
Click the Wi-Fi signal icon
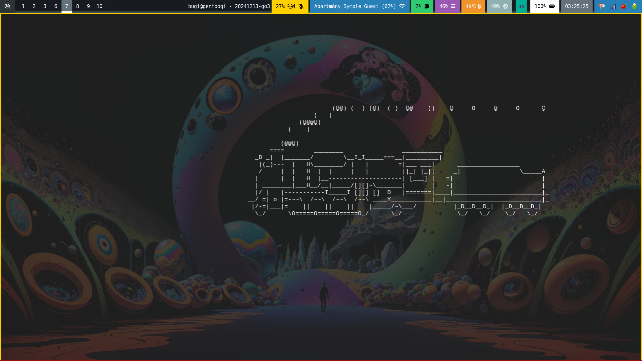(x=402, y=6)
